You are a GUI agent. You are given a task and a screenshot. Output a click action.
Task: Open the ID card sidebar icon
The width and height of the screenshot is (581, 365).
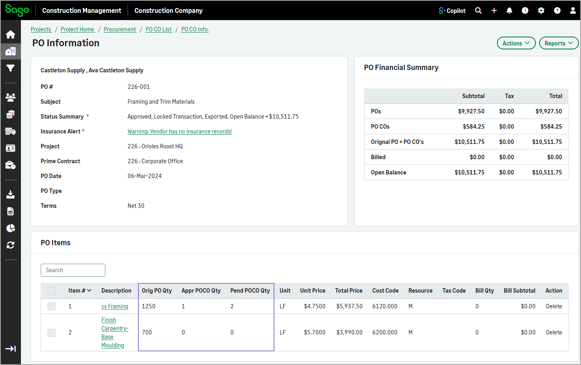click(10, 148)
